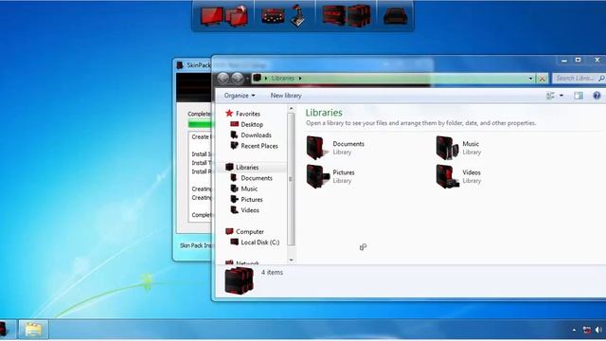Click the large libraries icon in details pane
The width and height of the screenshot is (606, 341).
(240, 280)
